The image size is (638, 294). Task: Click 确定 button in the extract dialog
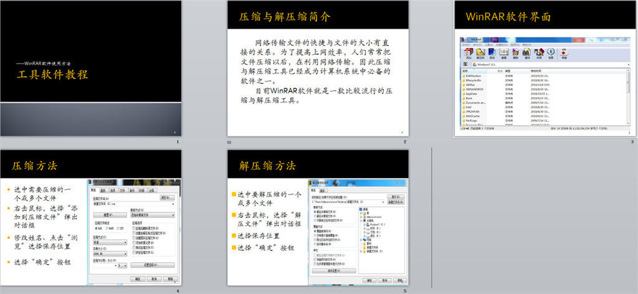[x=369, y=281]
